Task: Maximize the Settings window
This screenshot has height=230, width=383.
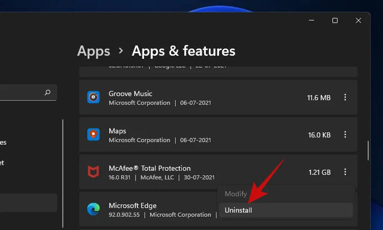Action: pos(335,20)
